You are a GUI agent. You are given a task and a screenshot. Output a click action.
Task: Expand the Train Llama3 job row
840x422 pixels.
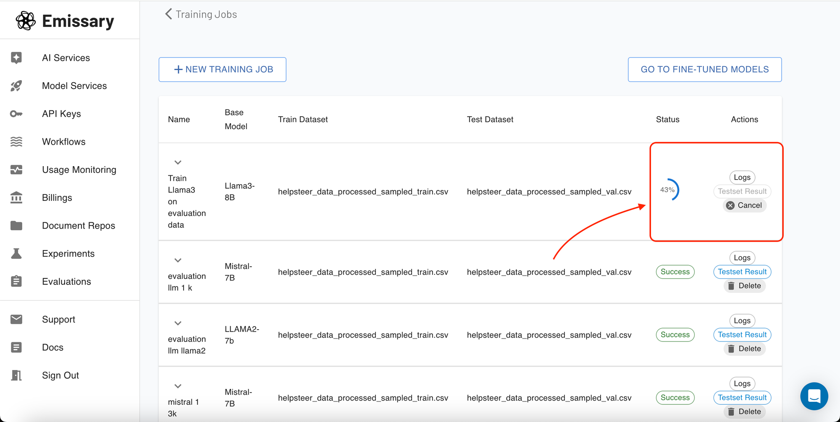pyautogui.click(x=178, y=162)
